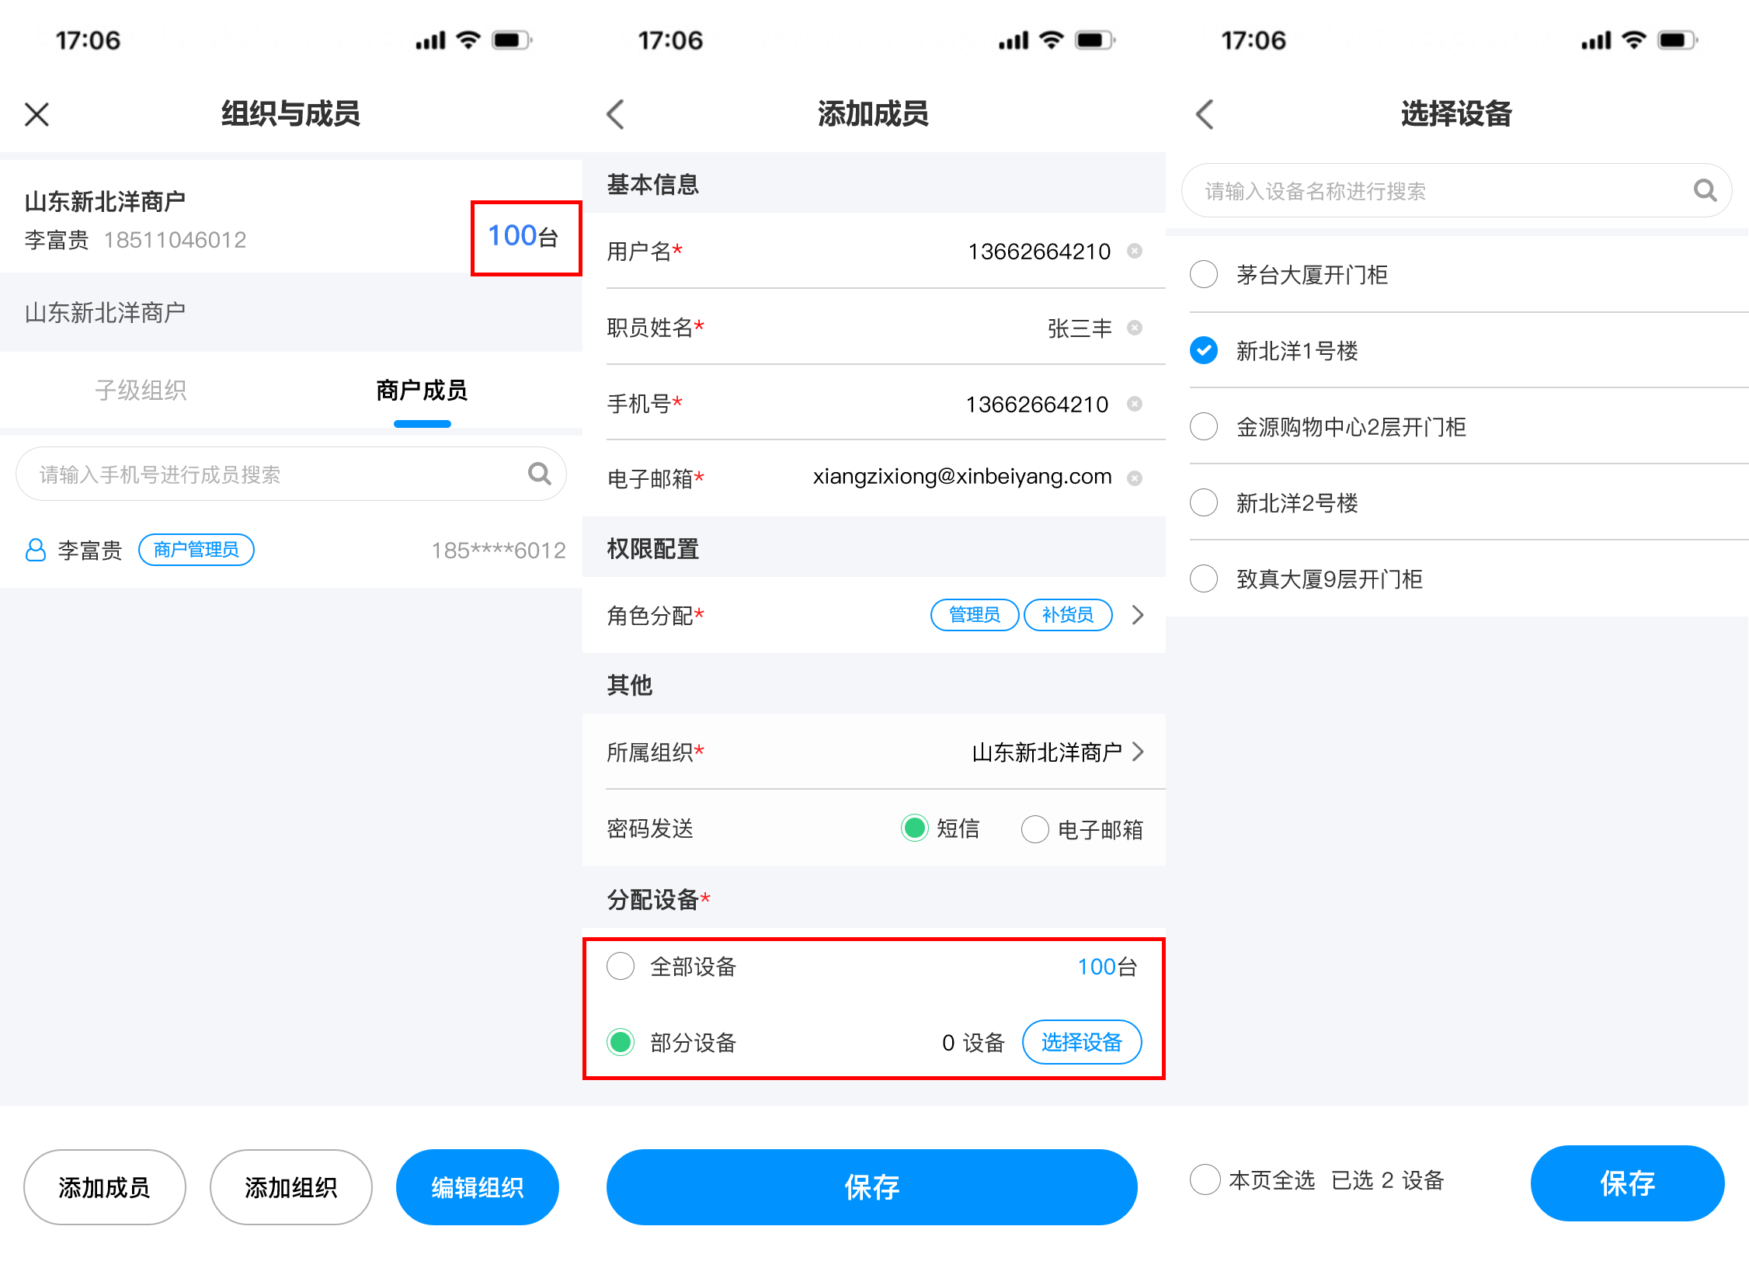Click the 选择设备 outlined button
The height and width of the screenshot is (1261, 1749).
pyautogui.click(x=1081, y=1042)
